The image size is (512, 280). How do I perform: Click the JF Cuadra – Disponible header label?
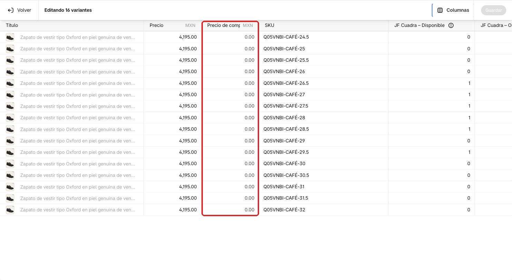coord(419,26)
